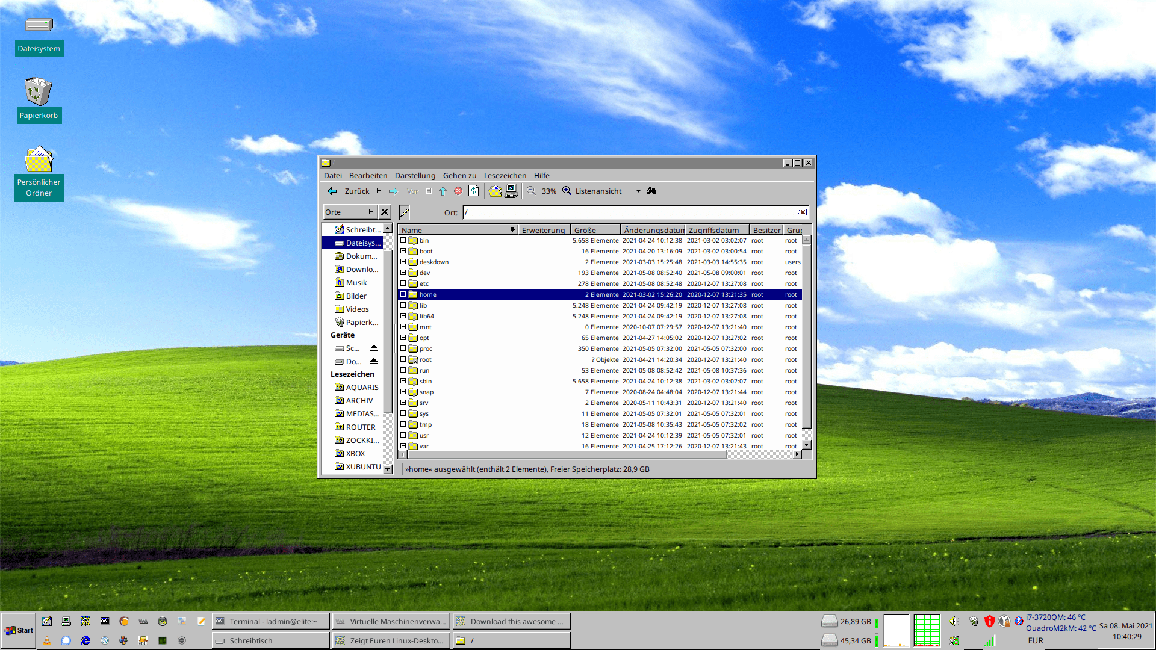The image size is (1156, 650).
Task: Toggle the Orte panel close button
Action: 384,212
